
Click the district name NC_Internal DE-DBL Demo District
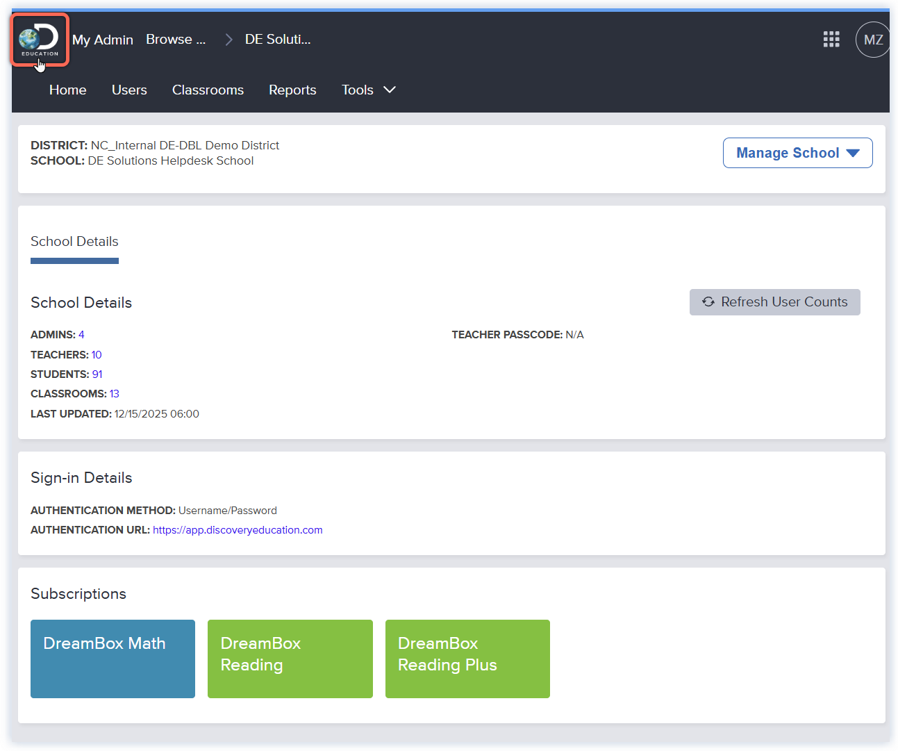pyautogui.click(x=185, y=145)
